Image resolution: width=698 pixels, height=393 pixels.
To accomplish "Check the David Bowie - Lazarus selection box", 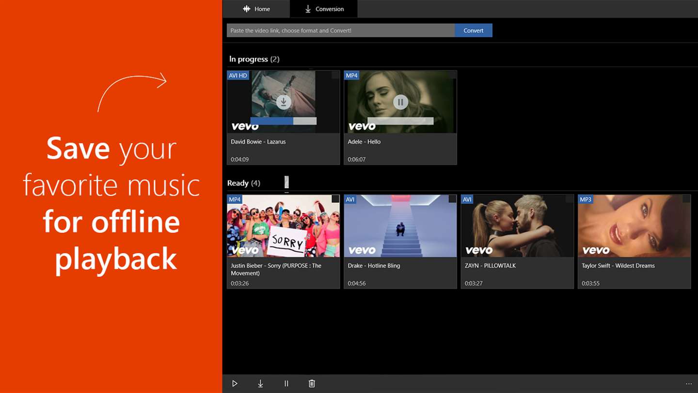I will point(335,75).
